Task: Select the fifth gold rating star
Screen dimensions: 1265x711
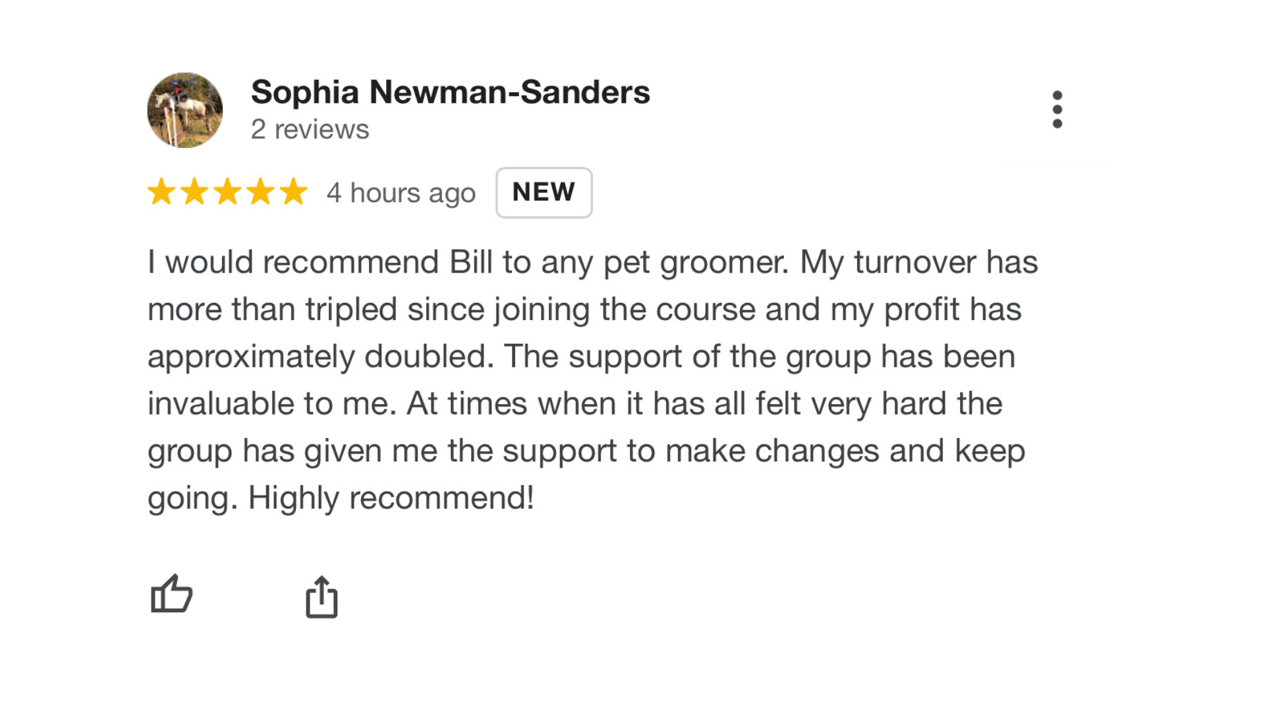Action: (293, 192)
